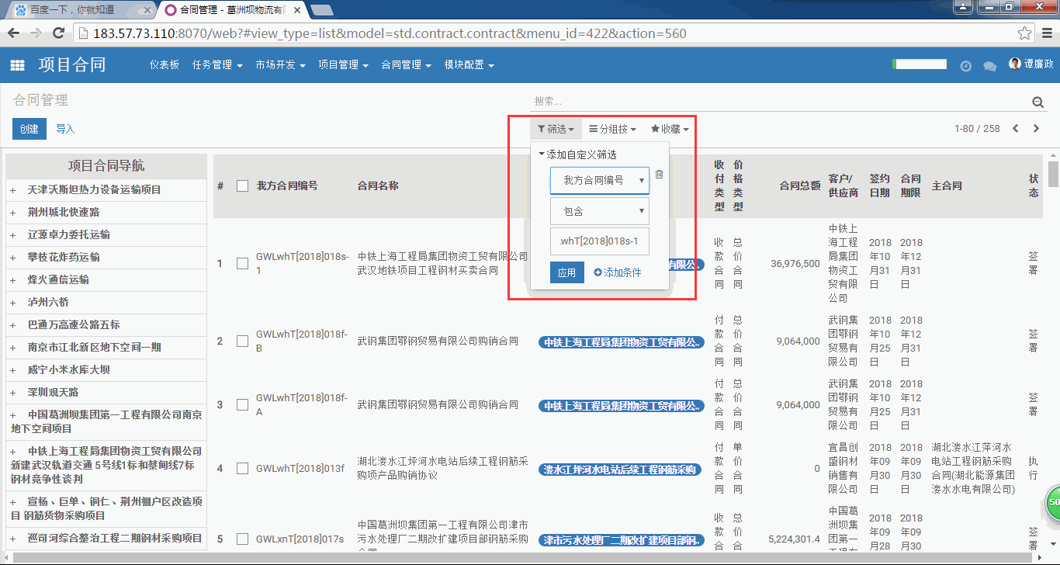Open the 合同管理 top menu
1060x565 pixels.
406,65
